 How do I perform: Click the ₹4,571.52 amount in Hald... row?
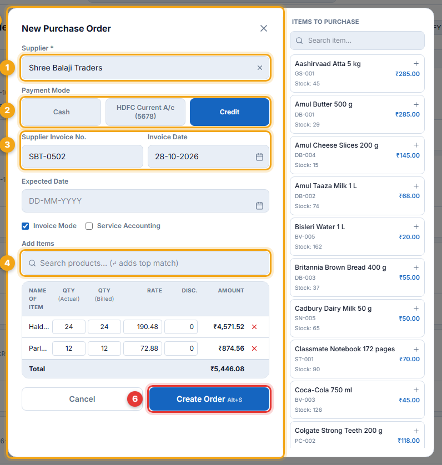click(229, 327)
